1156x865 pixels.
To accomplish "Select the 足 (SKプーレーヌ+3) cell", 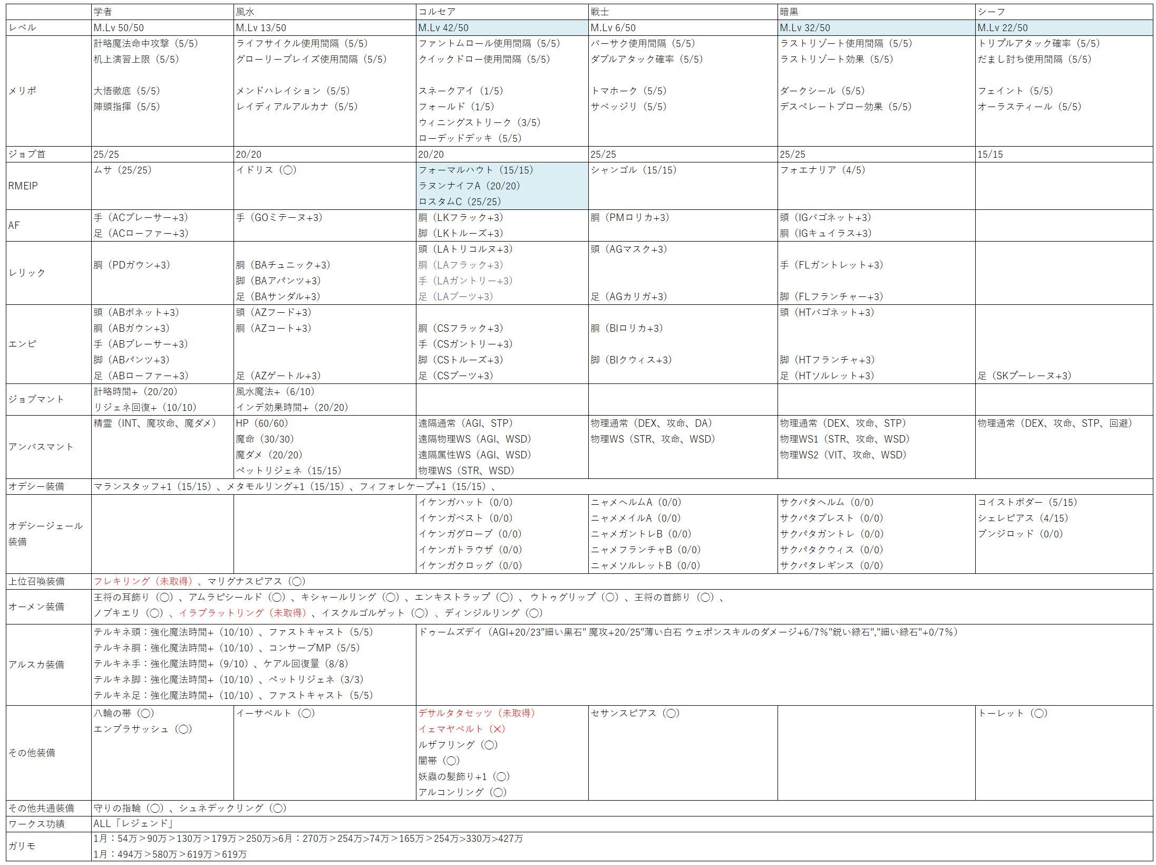I will click(1025, 376).
